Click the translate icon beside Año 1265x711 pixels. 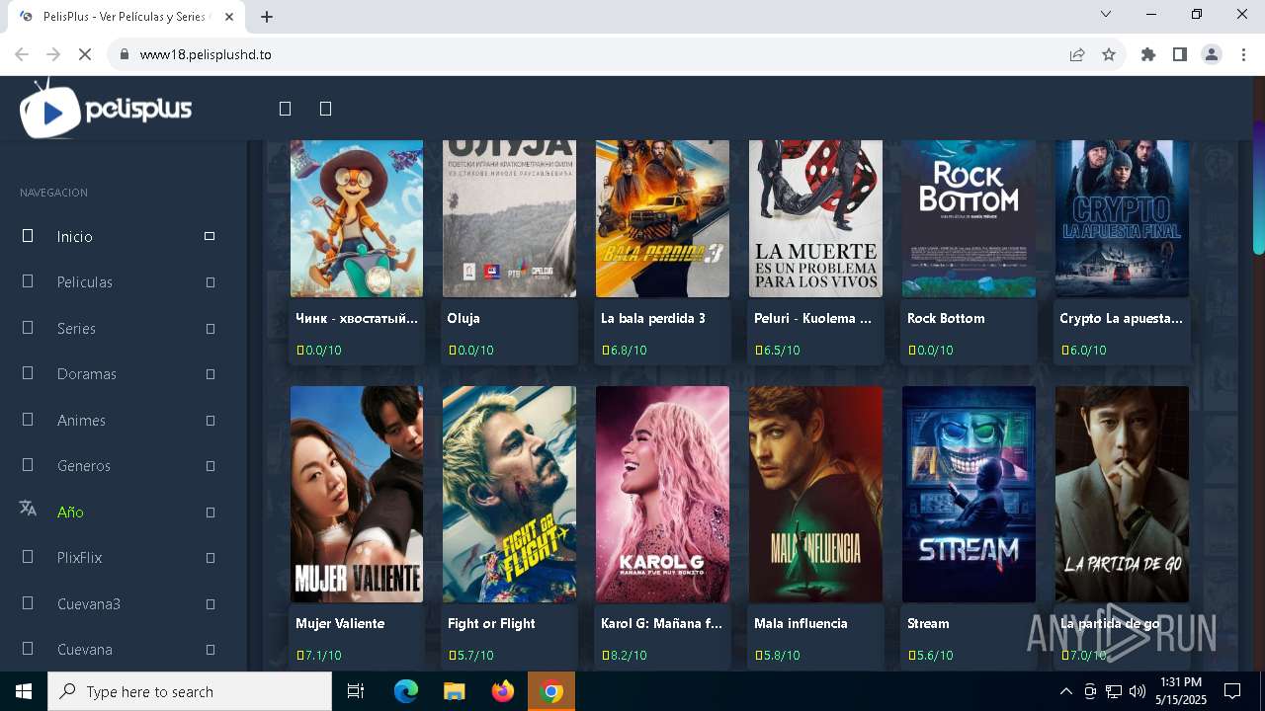(x=28, y=509)
